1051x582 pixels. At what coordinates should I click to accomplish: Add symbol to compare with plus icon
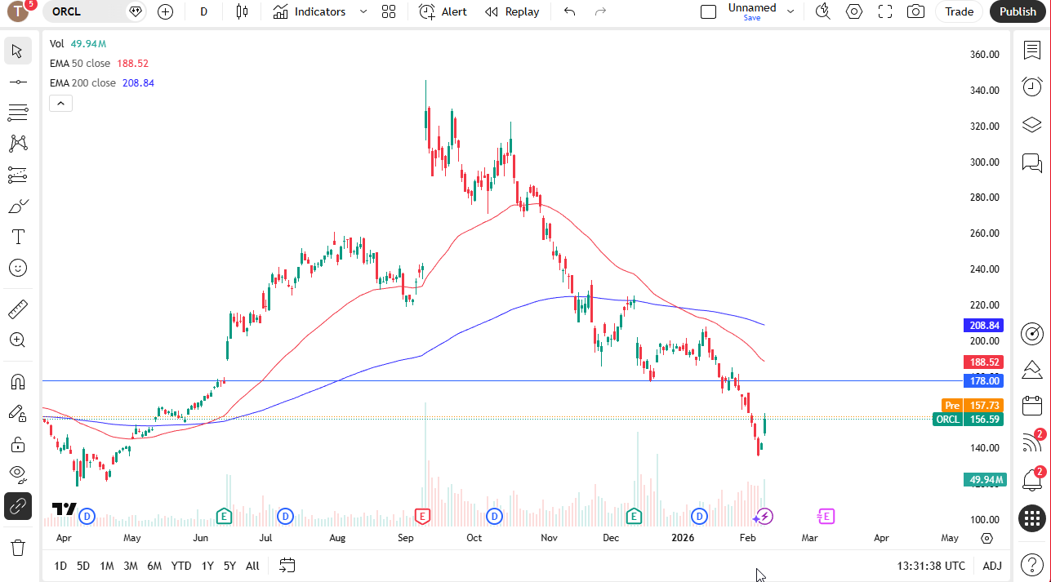[166, 11]
